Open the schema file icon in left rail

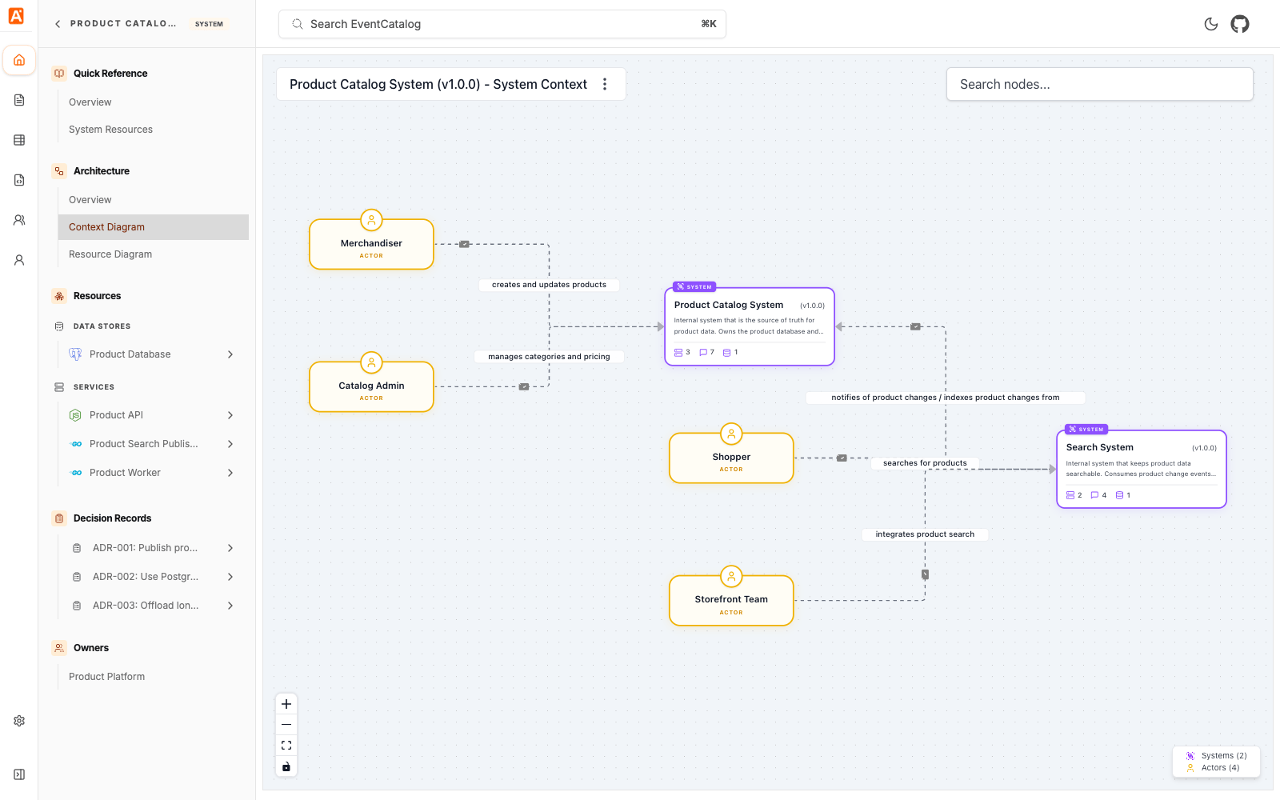[19, 180]
